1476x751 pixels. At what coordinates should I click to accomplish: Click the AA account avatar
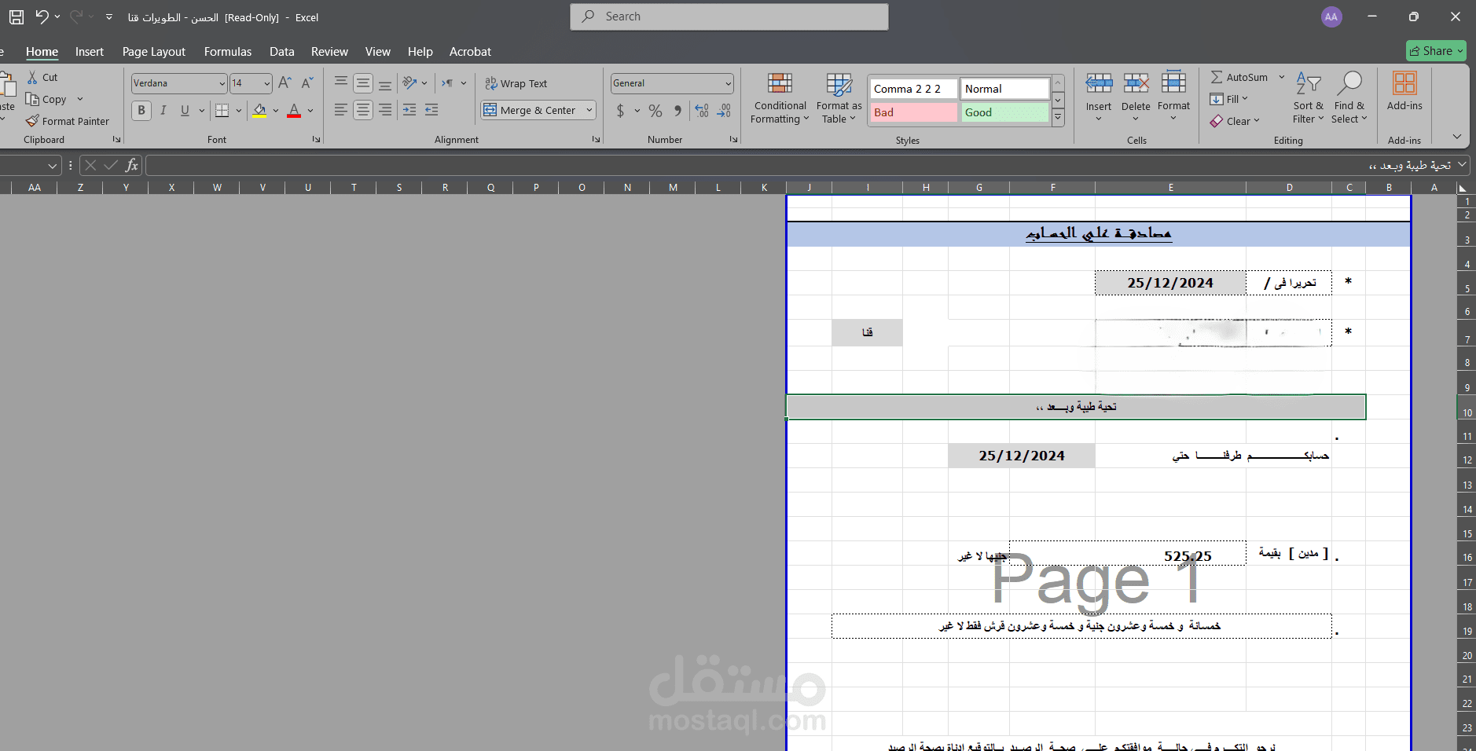click(x=1331, y=16)
